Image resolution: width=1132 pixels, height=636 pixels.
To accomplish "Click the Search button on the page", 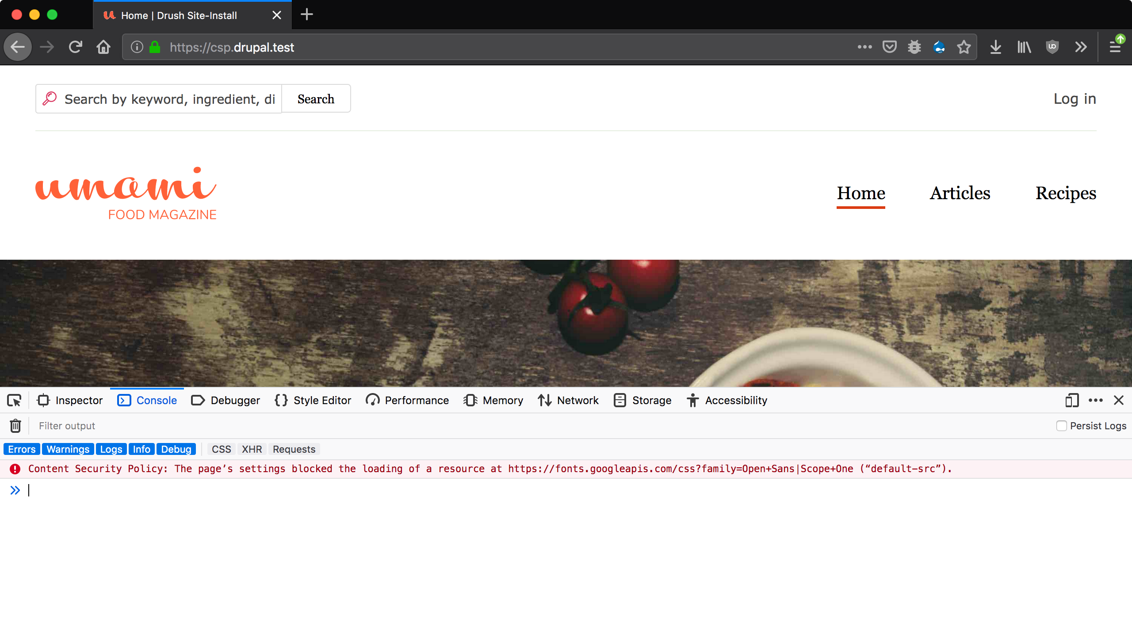I will 316,99.
